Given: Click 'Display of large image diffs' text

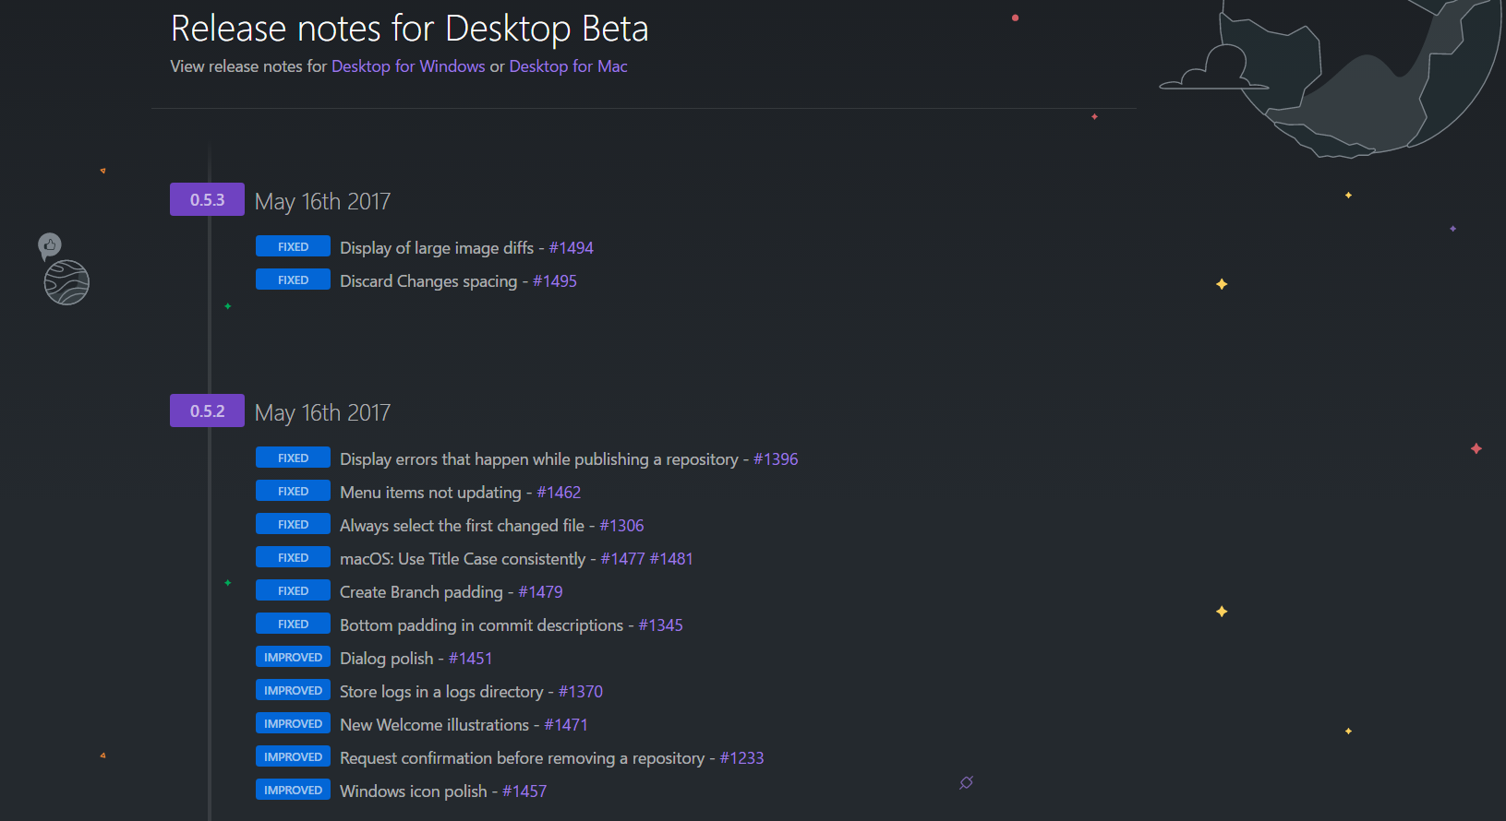Looking at the screenshot, I should tap(437, 248).
